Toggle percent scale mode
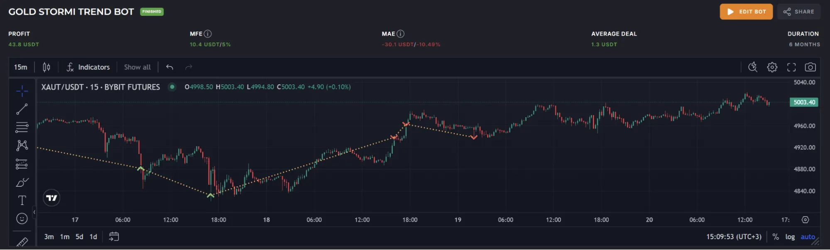830x250 pixels. click(775, 237)
